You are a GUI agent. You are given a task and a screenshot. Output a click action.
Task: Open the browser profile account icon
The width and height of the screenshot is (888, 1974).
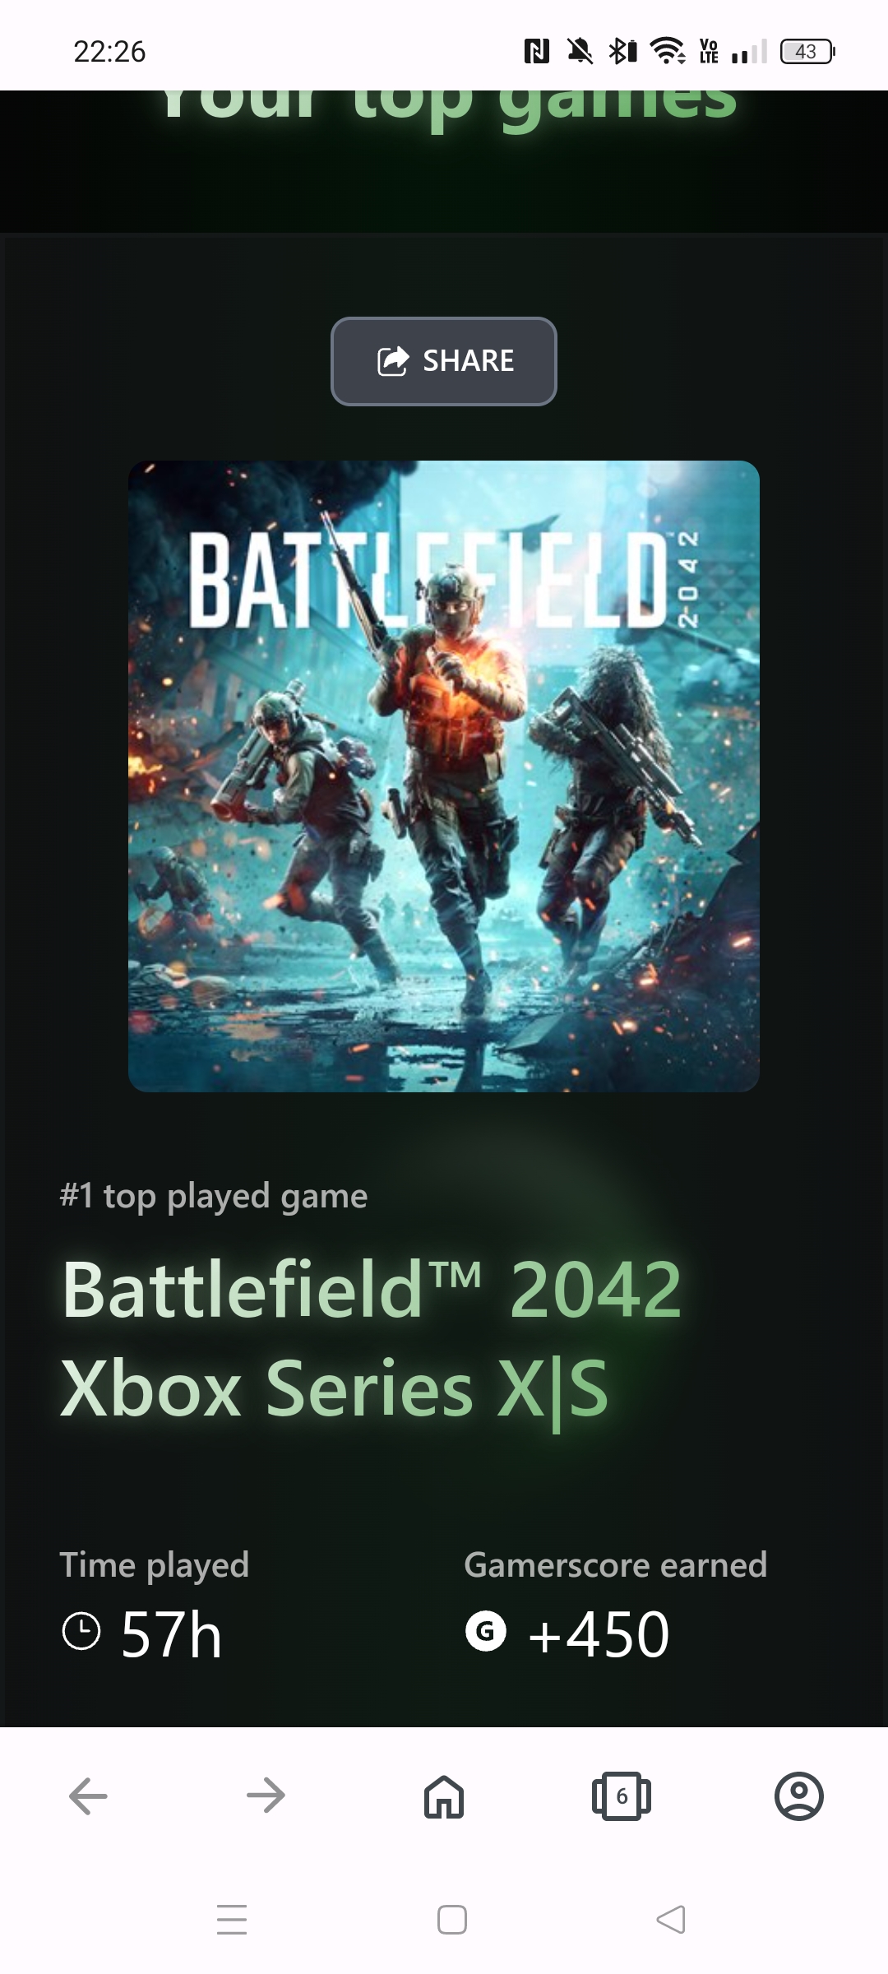pyautogui.click(x=799, y=1796)
